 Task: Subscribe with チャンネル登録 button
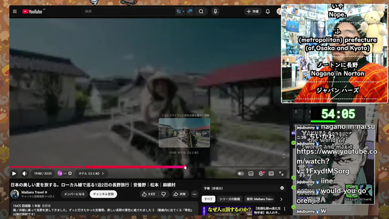tap(103, 194)
